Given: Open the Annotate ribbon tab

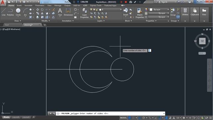Looking at the screenshot, I should 28,6.
